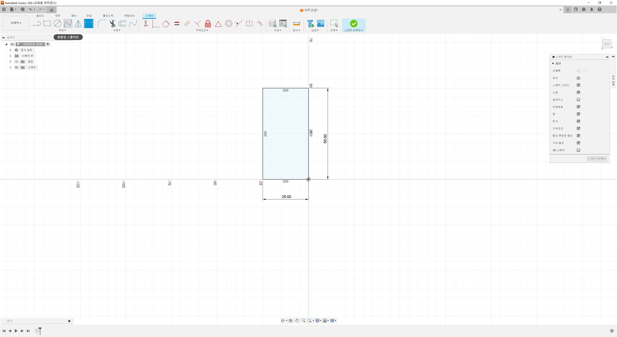Select the Fit Point Spline tool
This screenshot has width=617, height=337.
[x=68, y=23]
